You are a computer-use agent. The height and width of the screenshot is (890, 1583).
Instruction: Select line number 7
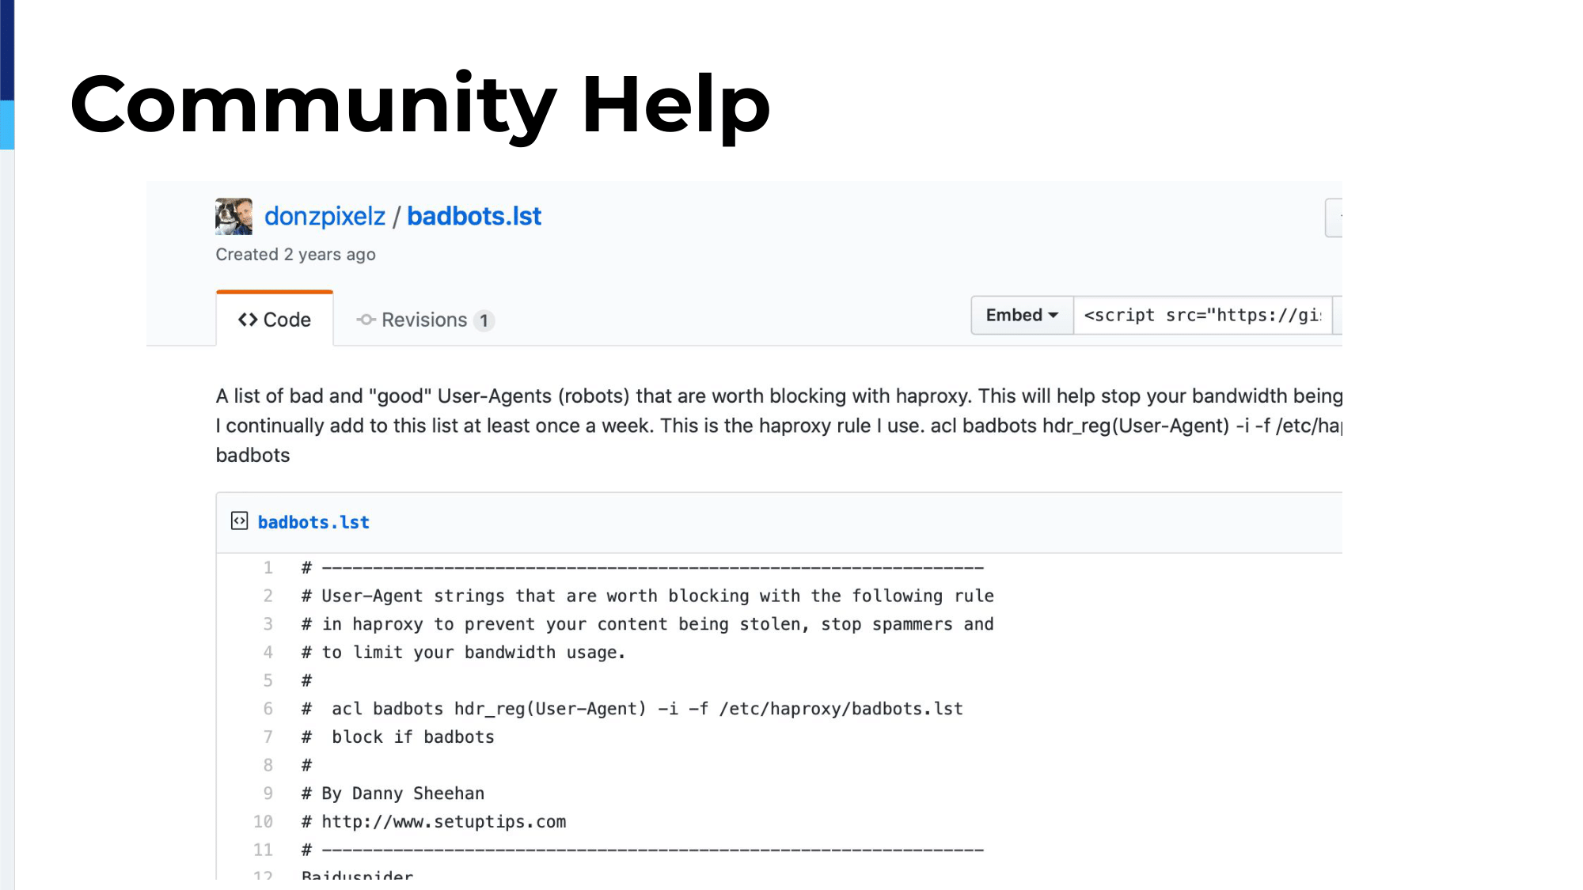pos(268,737)
